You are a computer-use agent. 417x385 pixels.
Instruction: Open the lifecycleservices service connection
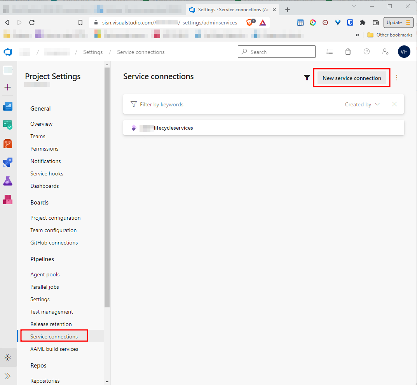[173, 128]
